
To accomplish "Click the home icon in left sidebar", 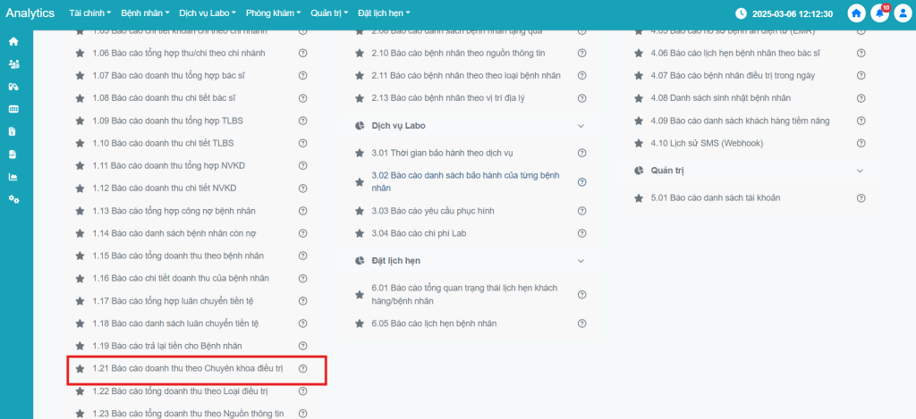I will [13, 42].
